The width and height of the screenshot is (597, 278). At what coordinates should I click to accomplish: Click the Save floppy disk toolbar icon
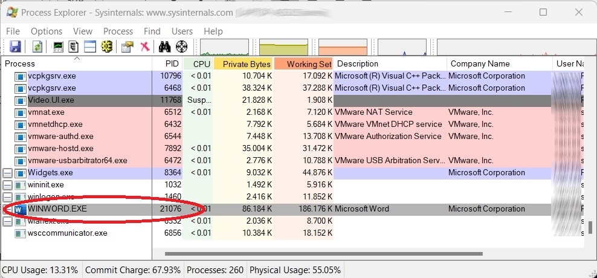(x=15, y=47)
